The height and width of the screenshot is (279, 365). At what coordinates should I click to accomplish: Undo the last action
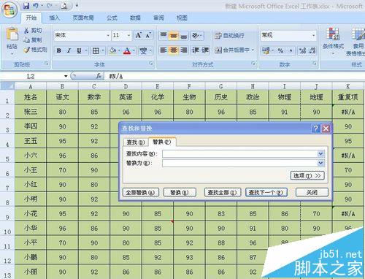(36, 6)
